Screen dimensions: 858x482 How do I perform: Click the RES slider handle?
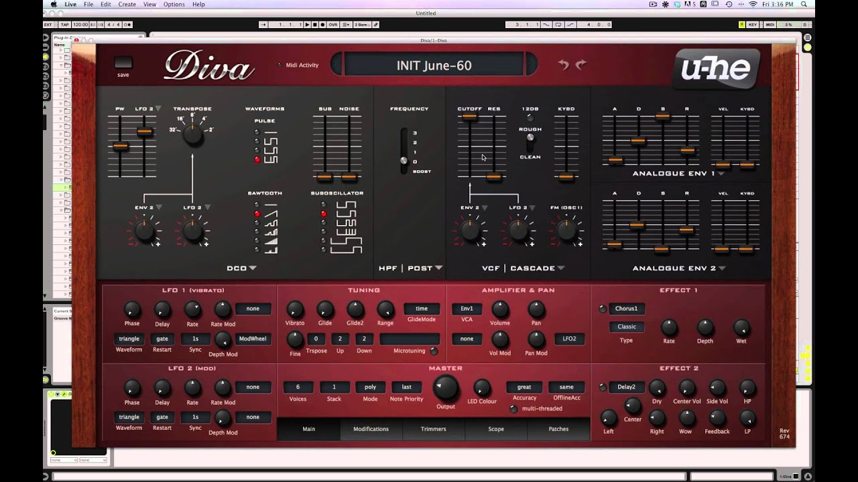click(494, 177)
